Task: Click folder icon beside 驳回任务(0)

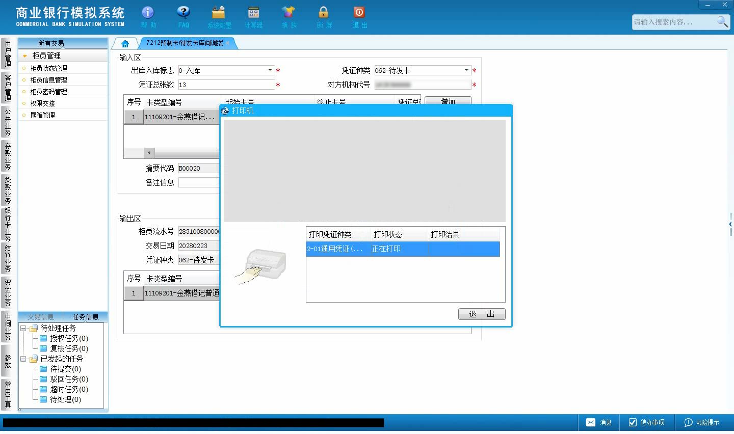Action: (43, 379)
